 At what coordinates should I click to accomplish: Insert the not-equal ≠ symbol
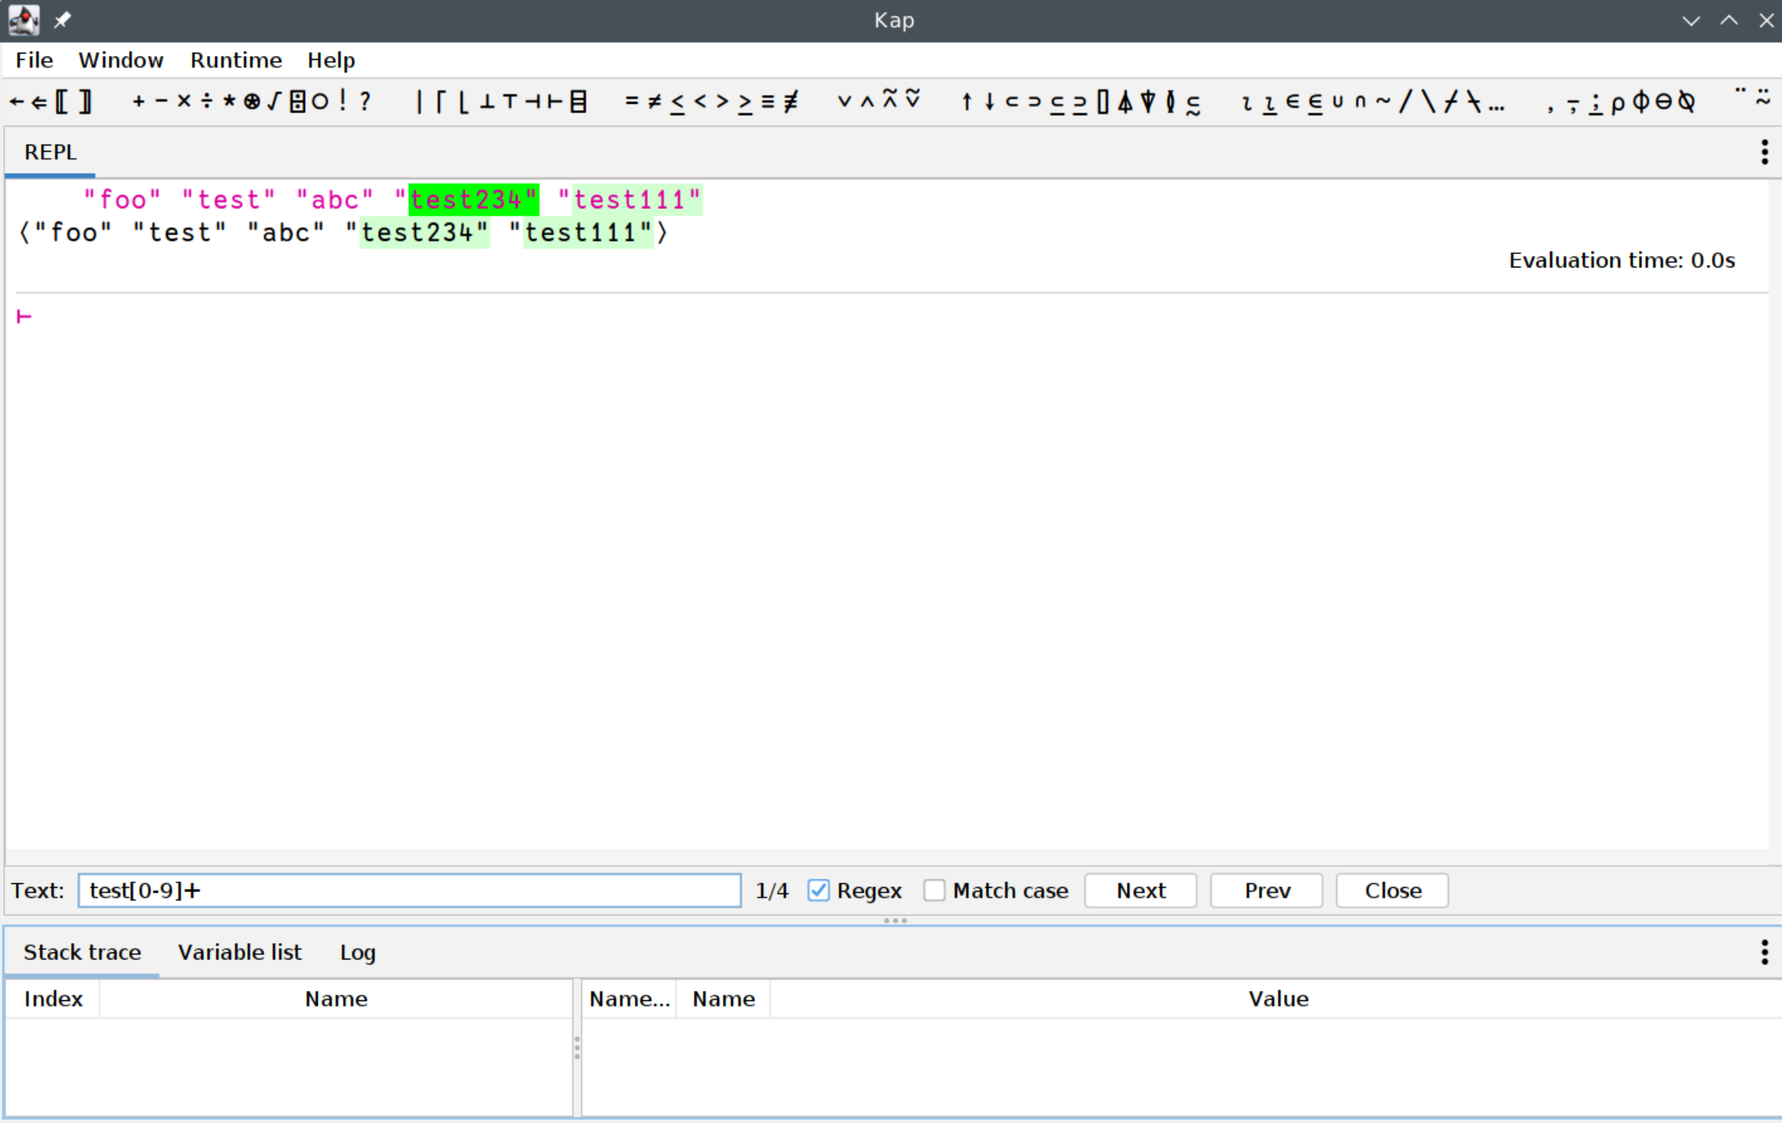coord(654,101)
